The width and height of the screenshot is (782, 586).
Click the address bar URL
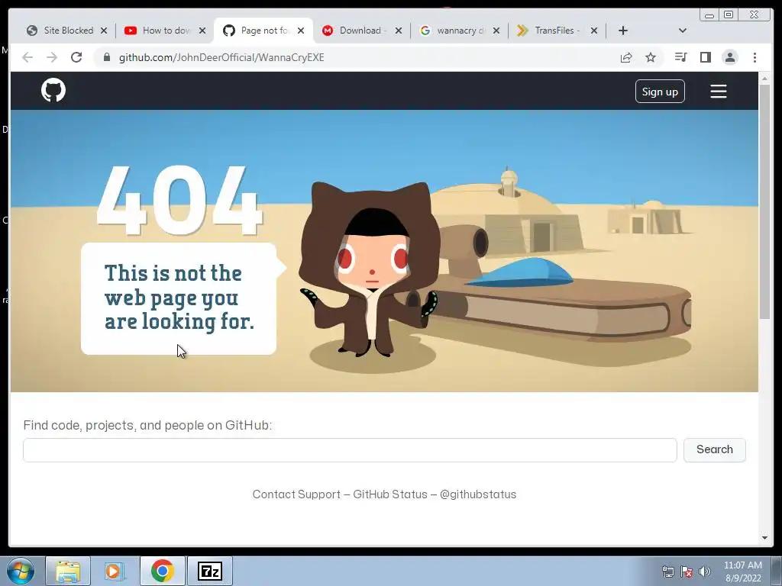221,57
